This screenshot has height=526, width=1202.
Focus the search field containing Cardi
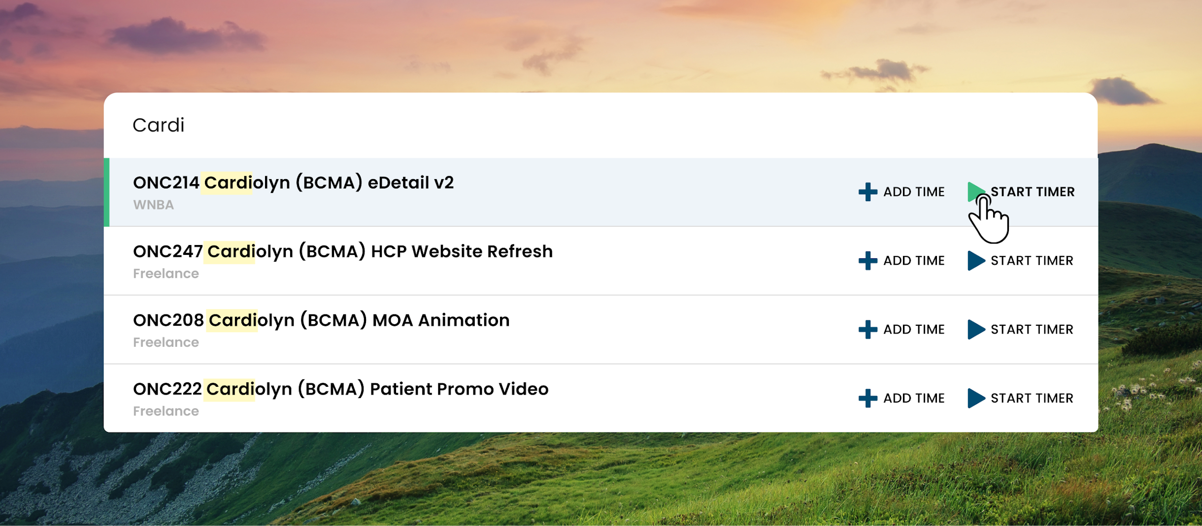point(601,125)
